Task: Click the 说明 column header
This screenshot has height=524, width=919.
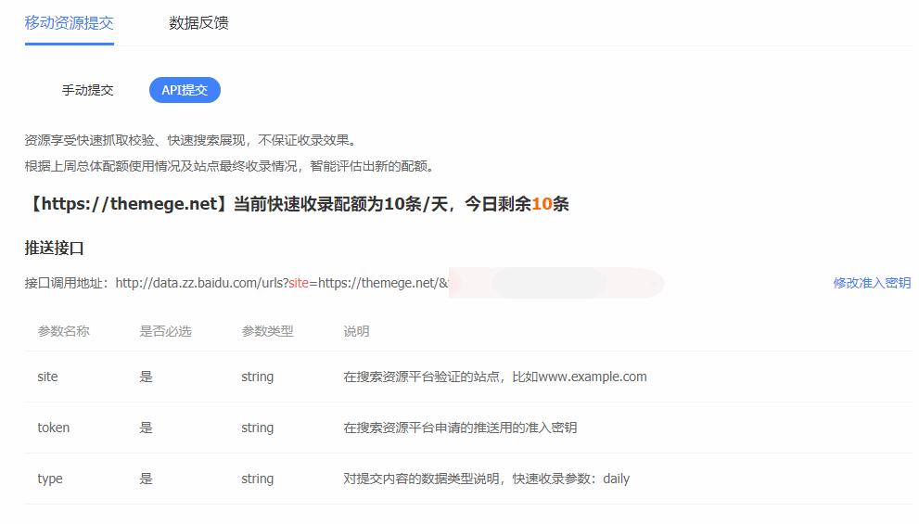Action: coord(356,331)
